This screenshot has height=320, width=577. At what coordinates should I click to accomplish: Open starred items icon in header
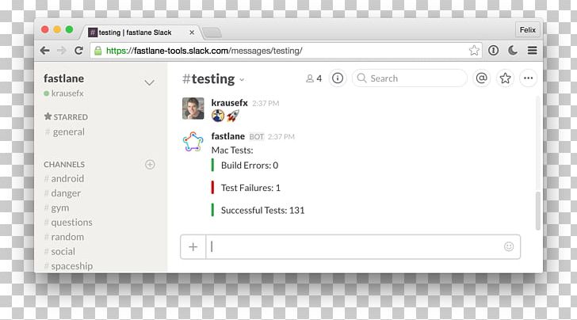[505, 78]
